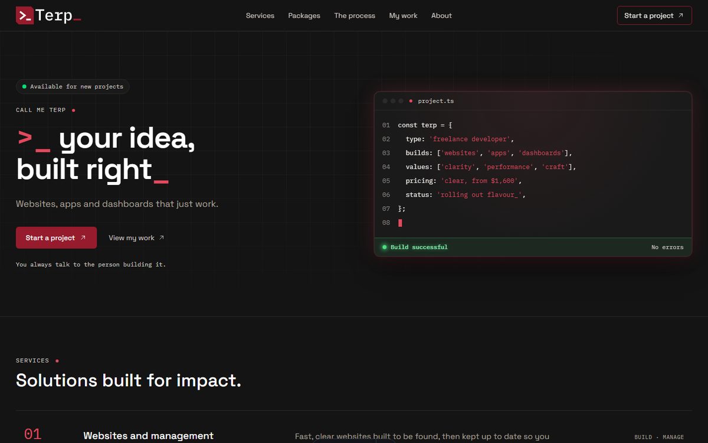Click the Build successful status text
This screenshot has width=708, height=443.
419,247
